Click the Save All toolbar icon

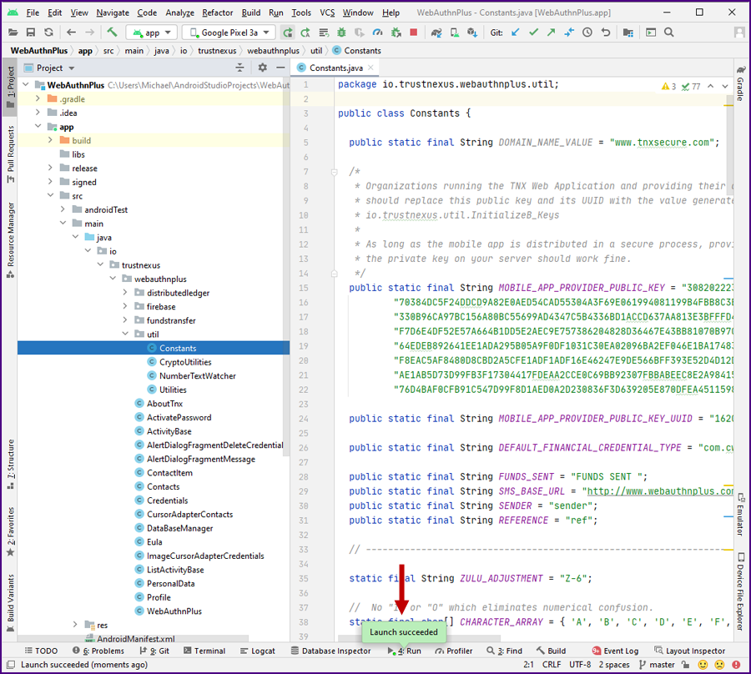pyautogui.click(x=31, y=33)
